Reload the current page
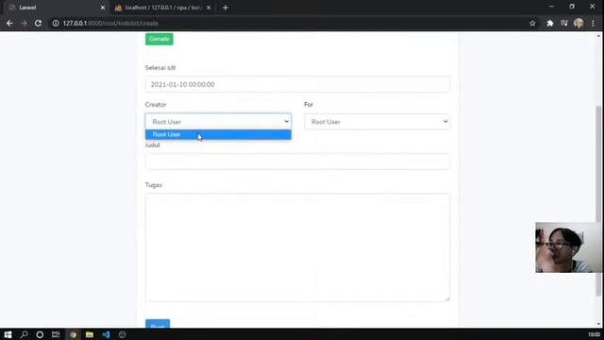604x340 pixels. pos(38,23)
